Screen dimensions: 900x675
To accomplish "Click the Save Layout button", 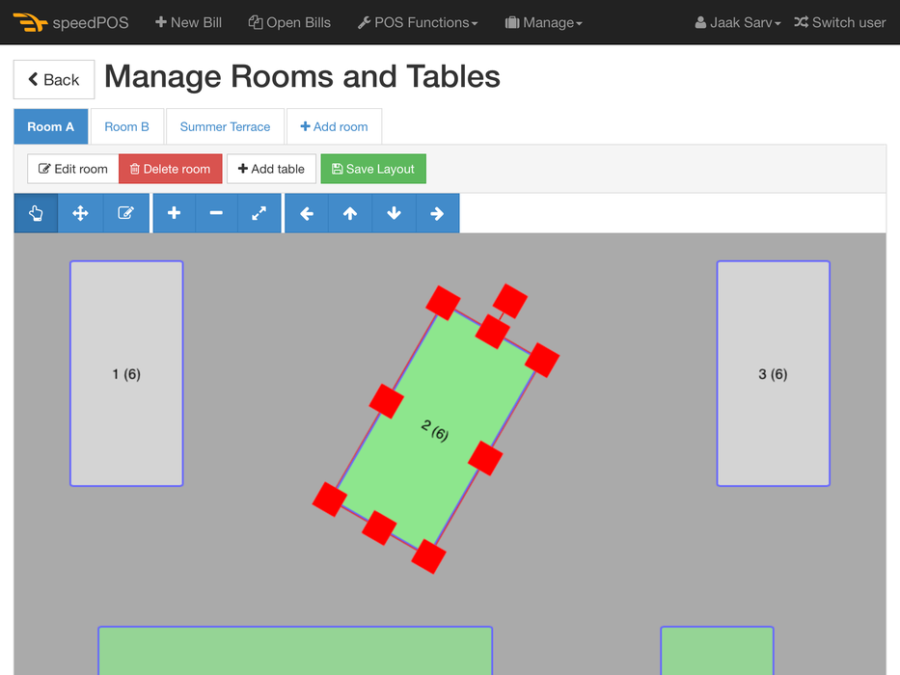I will click(372, 169).
